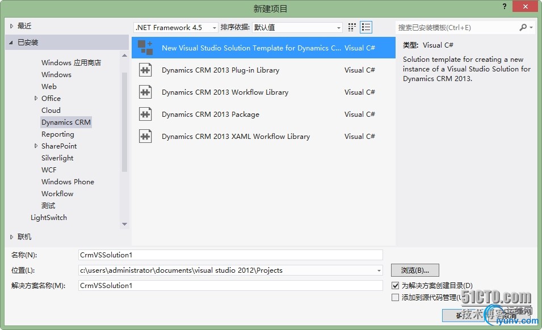The width and height of the screenshot is (542, 330).
Task: Open the 排序依据 默认值 dropdown
Action: point(297,27)
